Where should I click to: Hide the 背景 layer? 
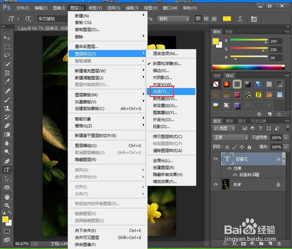pyautogui.click(x=216, y=184)
